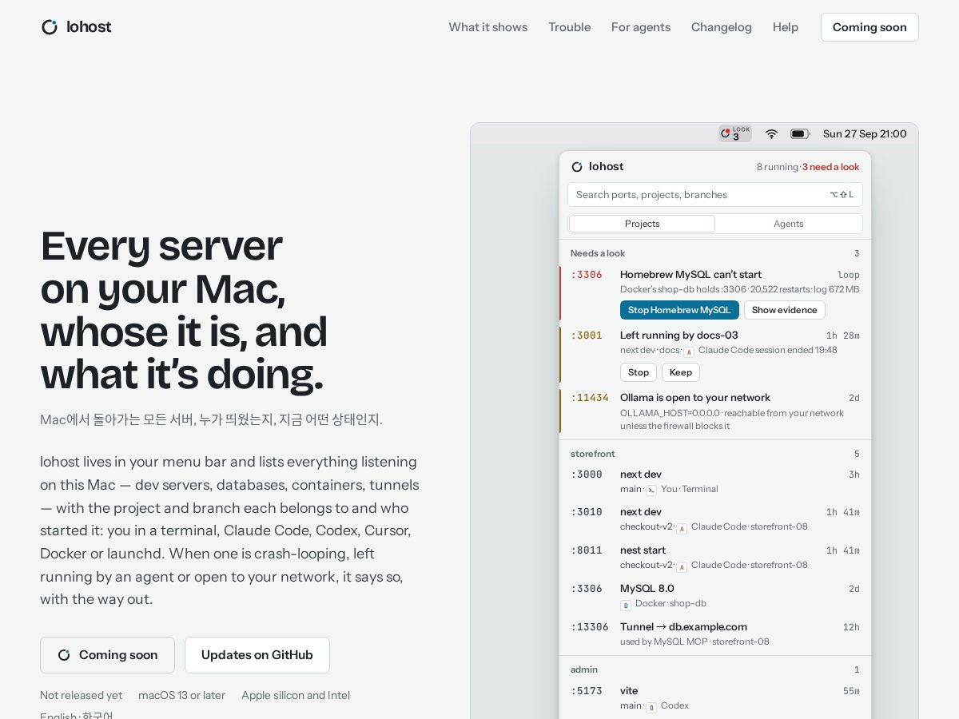Screen dimensions: 959x719
Task: Select next dev on port :3010
Action: point(715,519)
